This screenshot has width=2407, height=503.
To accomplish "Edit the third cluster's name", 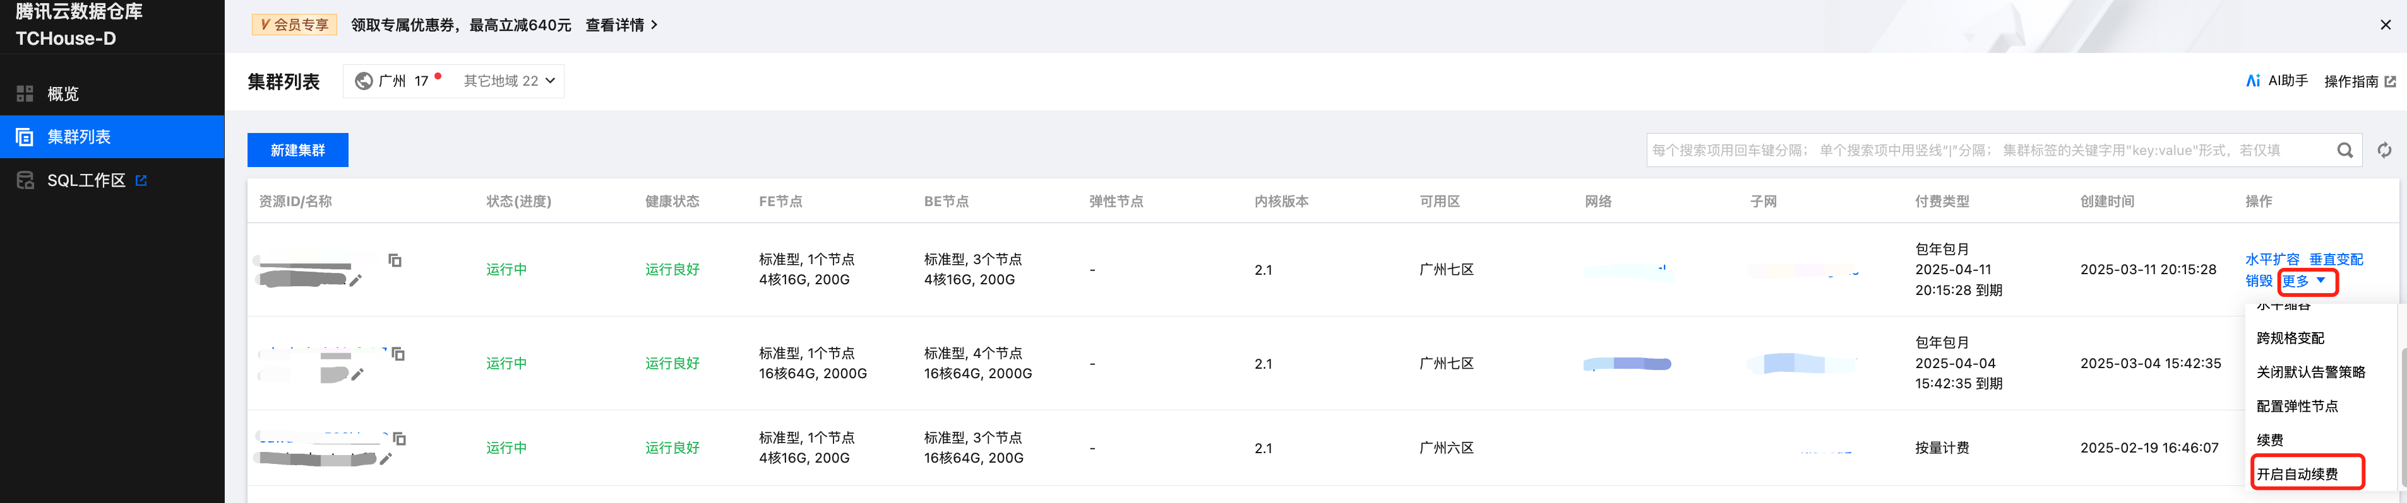I will (x=386, y=458).
